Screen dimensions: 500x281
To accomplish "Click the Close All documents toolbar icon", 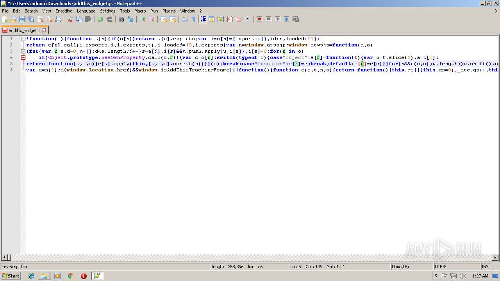I will (x=49, y=19).
